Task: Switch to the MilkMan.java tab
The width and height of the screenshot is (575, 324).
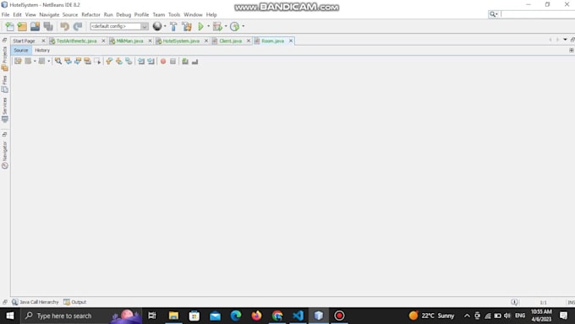Action: [130, 41]
